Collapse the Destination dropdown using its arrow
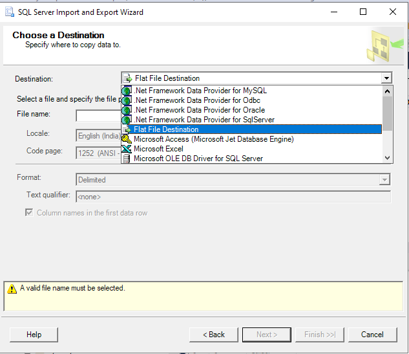 pos(386,78)
